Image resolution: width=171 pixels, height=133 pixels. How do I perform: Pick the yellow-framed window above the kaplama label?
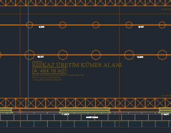point(85,110)
